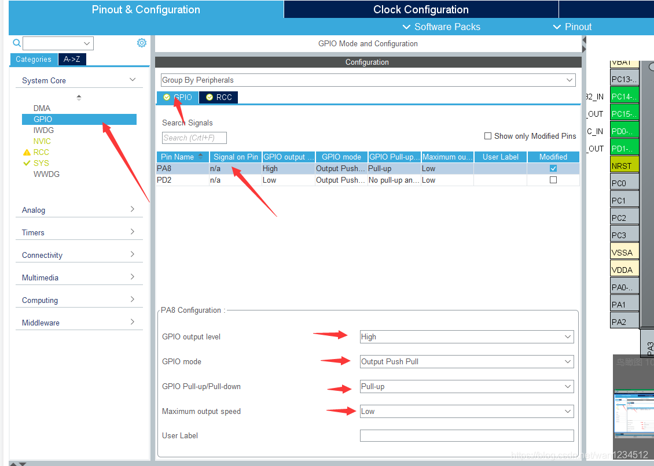The image size is (654, 466).
Task: Uncheck the Modified checkbox for PA8
Action: click(x=553, y=168)
